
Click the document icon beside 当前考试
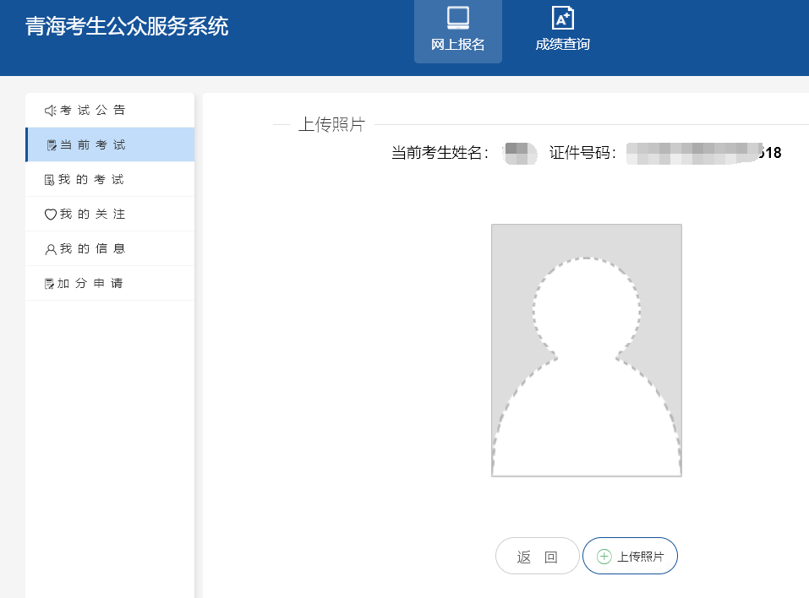[52, 145]
